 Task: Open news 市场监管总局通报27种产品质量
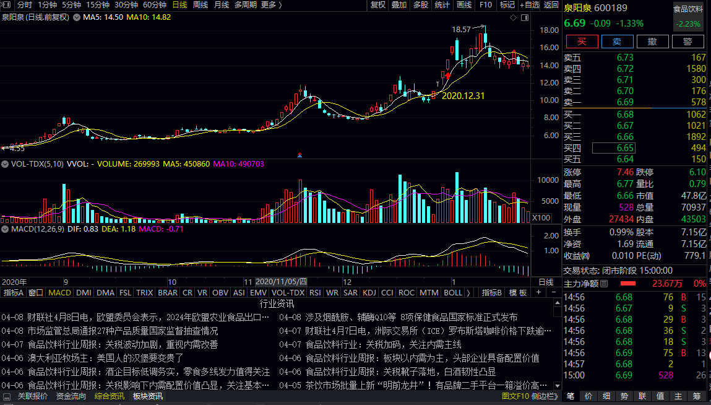pos(123,331)
